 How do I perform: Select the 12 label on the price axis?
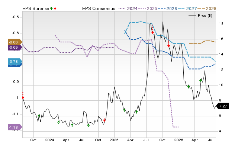221,70
